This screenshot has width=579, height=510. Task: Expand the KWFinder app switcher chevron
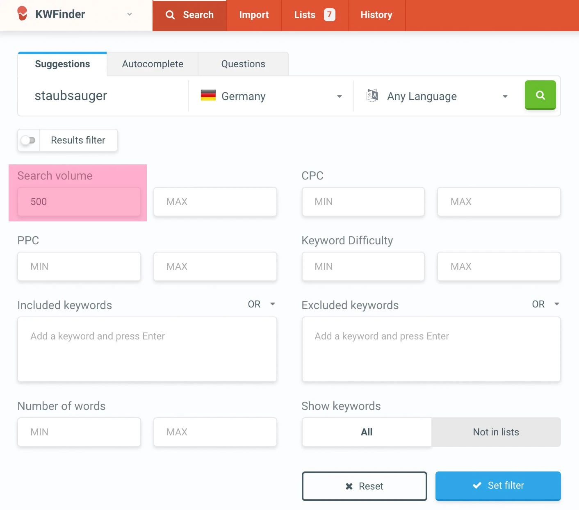click(x=130, y=14)
